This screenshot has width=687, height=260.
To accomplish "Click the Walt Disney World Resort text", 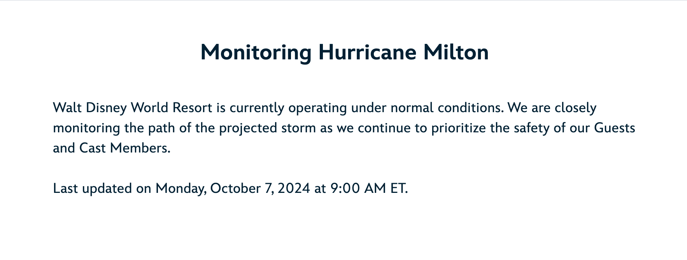I will tap(133, 107).
